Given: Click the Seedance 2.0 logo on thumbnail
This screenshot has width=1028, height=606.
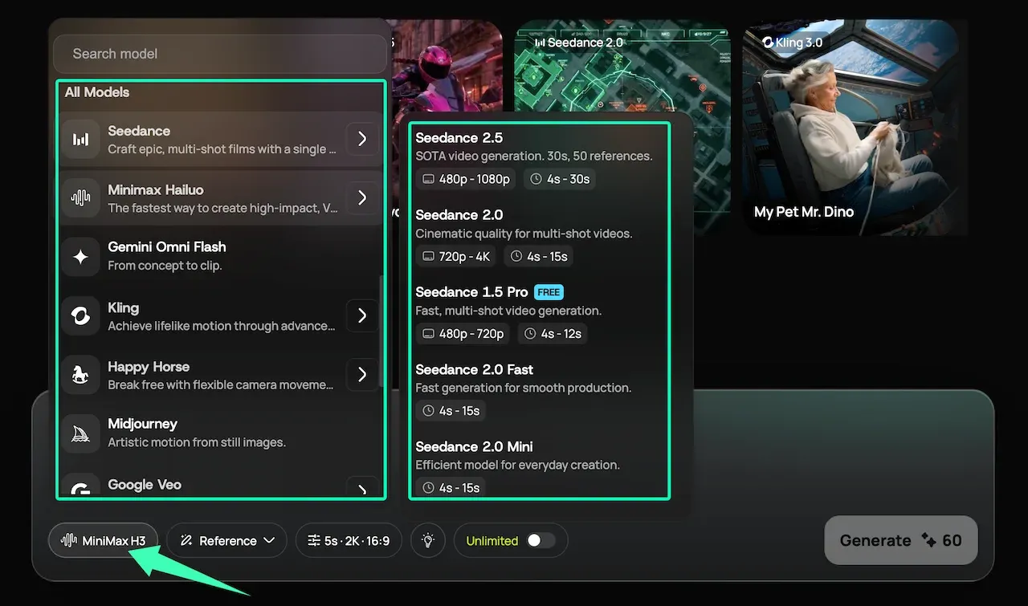Looking at the screenshot, I should 540,42.
